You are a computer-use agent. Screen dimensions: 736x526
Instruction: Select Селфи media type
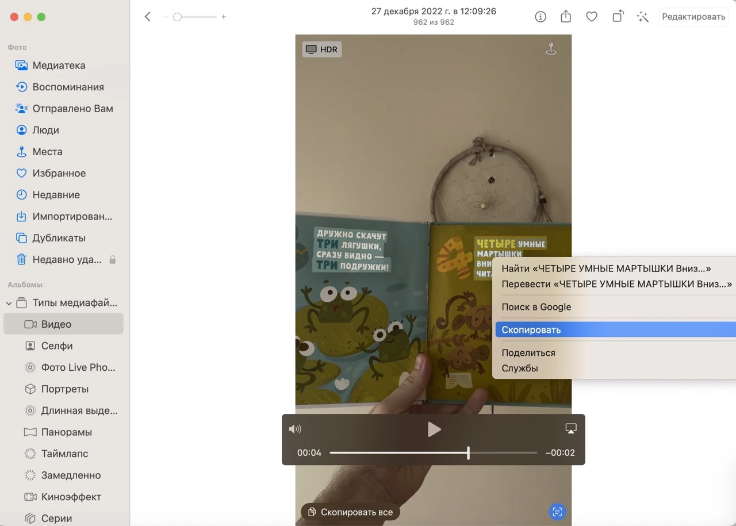(64, 346)
